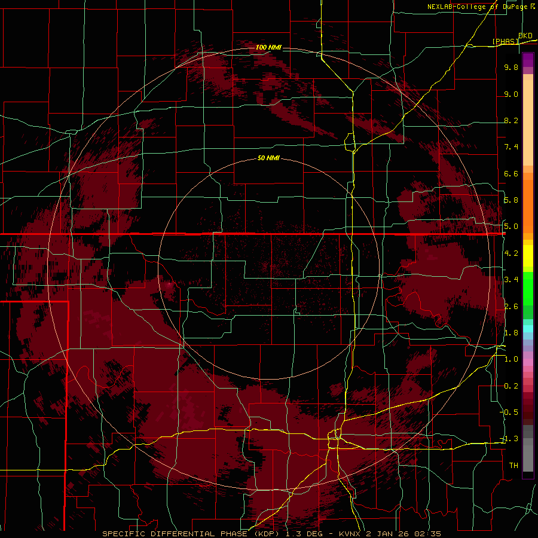
Task: Click the 6.6 value on the scale
Action: point(511,173)
